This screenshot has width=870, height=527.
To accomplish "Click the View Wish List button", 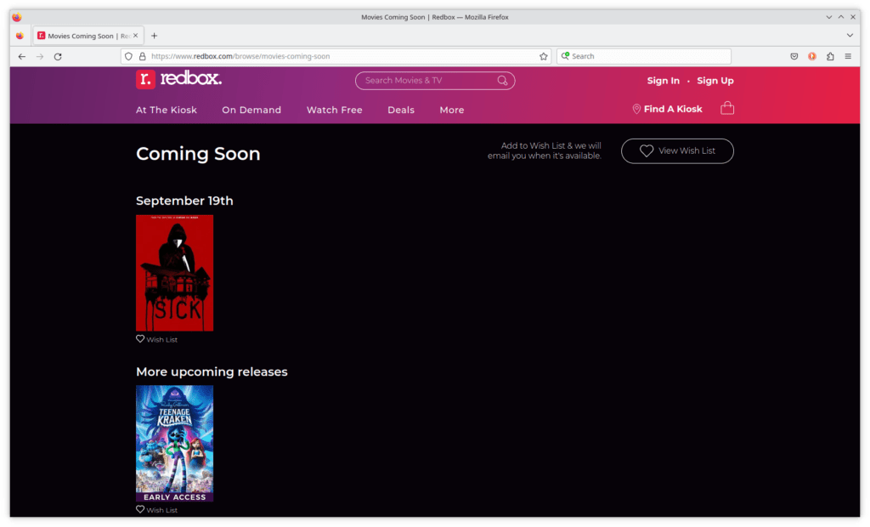I will (677, 151).
